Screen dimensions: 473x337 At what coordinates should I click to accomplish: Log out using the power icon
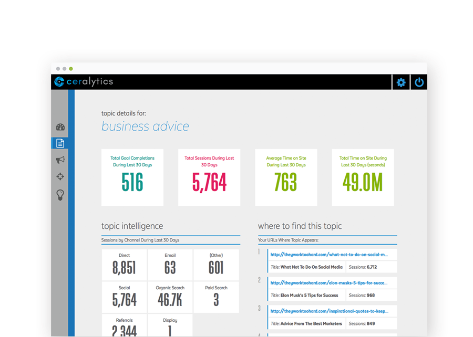coord(419,82)
